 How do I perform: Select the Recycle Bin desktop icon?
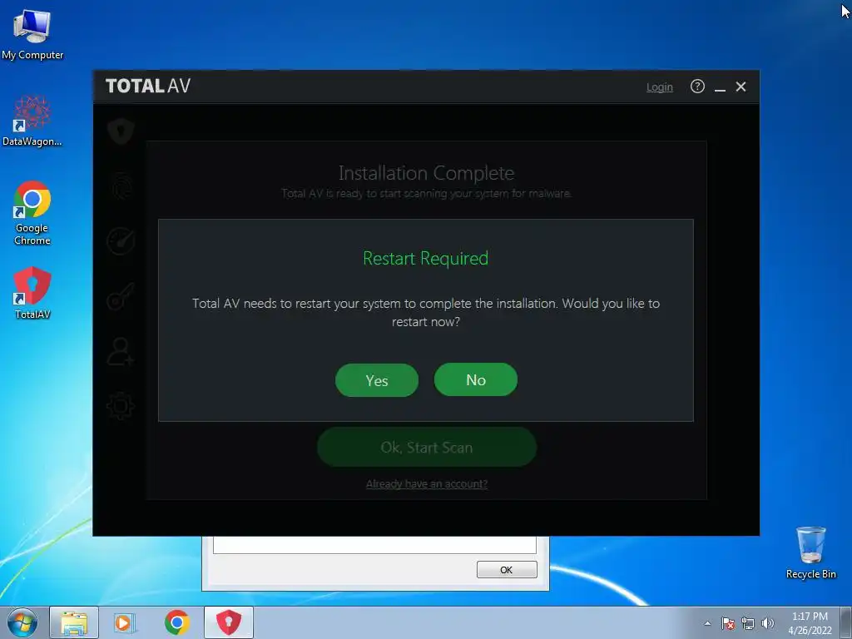[810, 552]
